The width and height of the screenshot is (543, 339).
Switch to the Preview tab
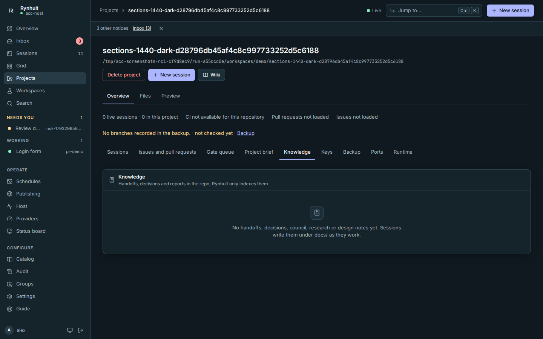(x=171, y=96)
